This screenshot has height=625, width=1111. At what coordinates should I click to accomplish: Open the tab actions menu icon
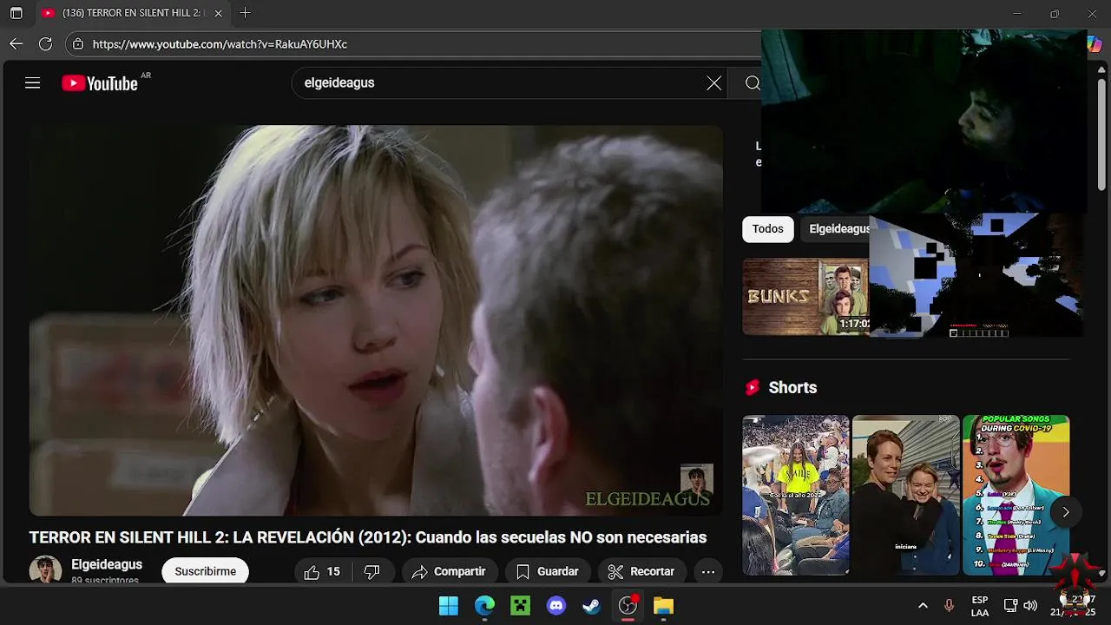(x=16, y=13)
